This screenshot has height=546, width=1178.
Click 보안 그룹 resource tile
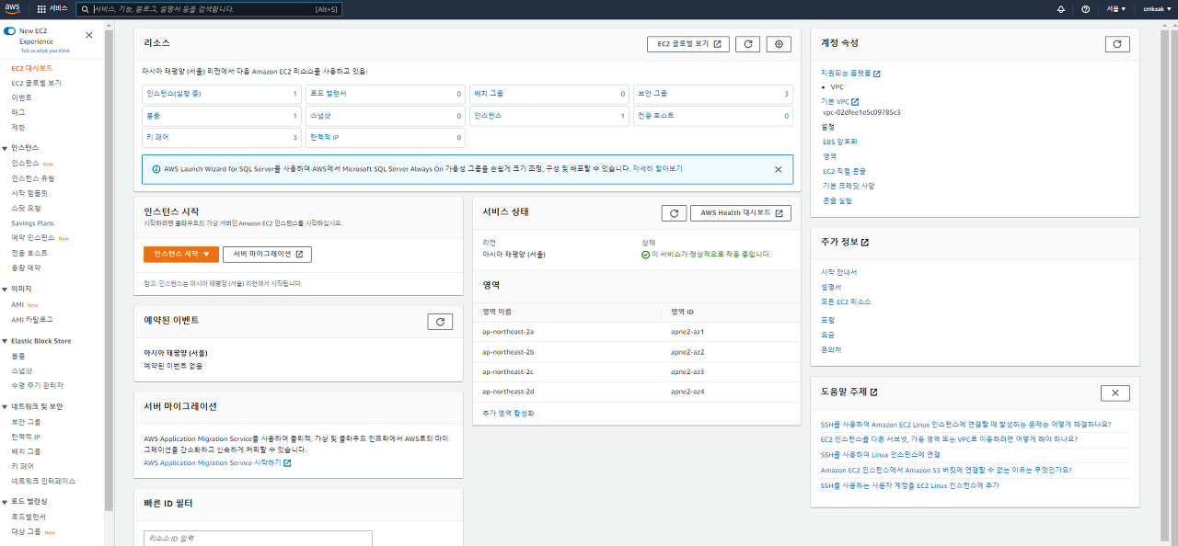click(712, 94)
